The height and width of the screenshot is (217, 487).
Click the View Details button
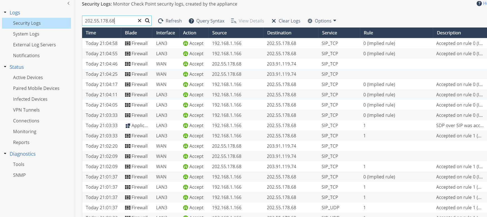[247, 21]
